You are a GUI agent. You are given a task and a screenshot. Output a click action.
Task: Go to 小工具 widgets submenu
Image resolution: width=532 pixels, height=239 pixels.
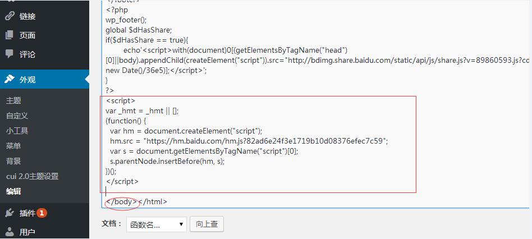(17, 131)
